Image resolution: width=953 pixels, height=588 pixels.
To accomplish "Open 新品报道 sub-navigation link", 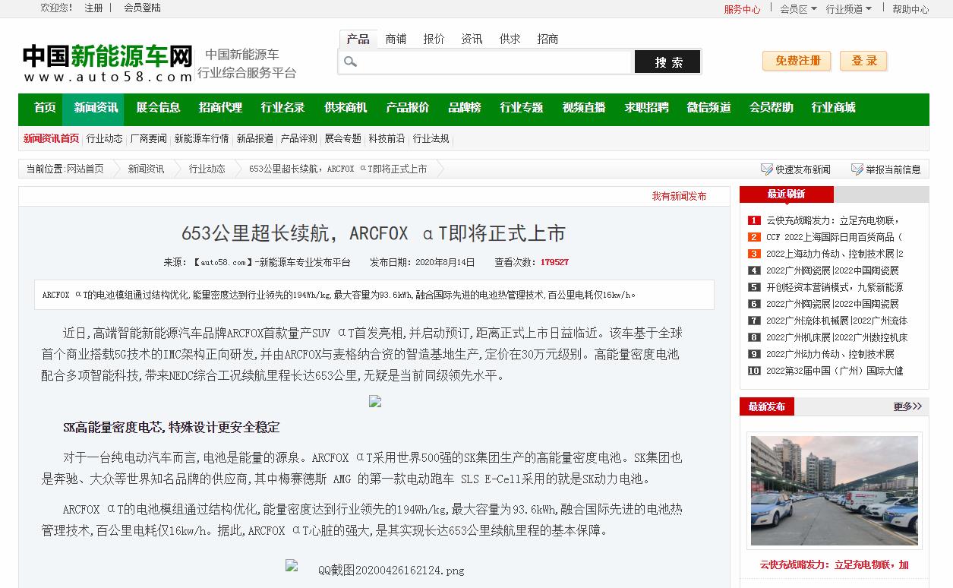I will (255, 138).
